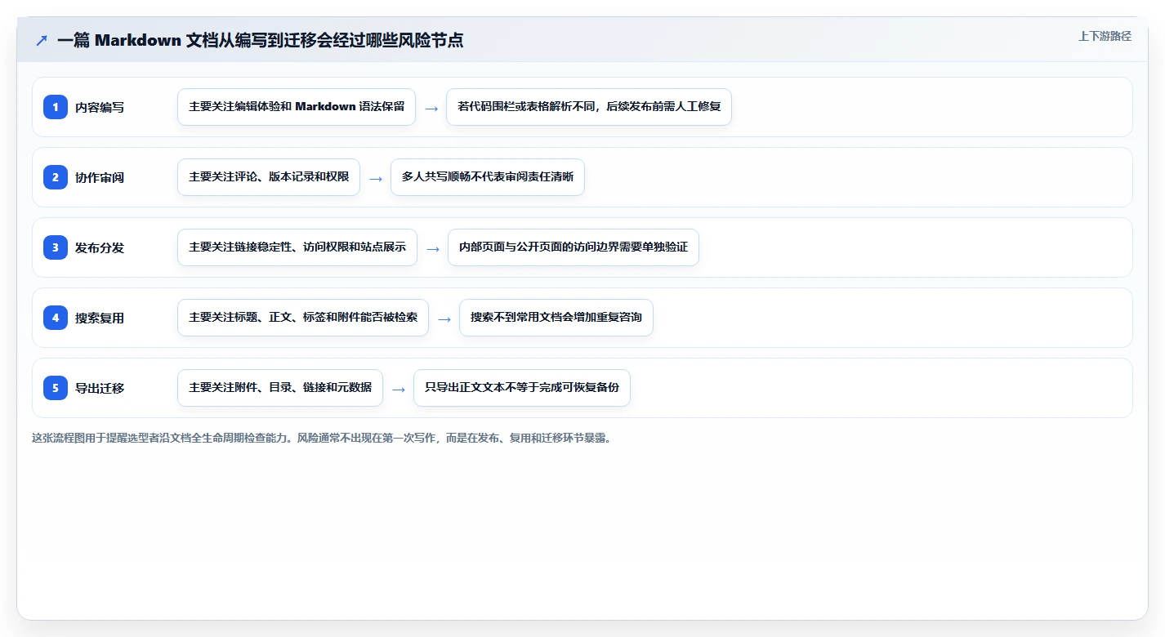Click the 内部页面与公开页面的访问边界 box

(574, 247)
